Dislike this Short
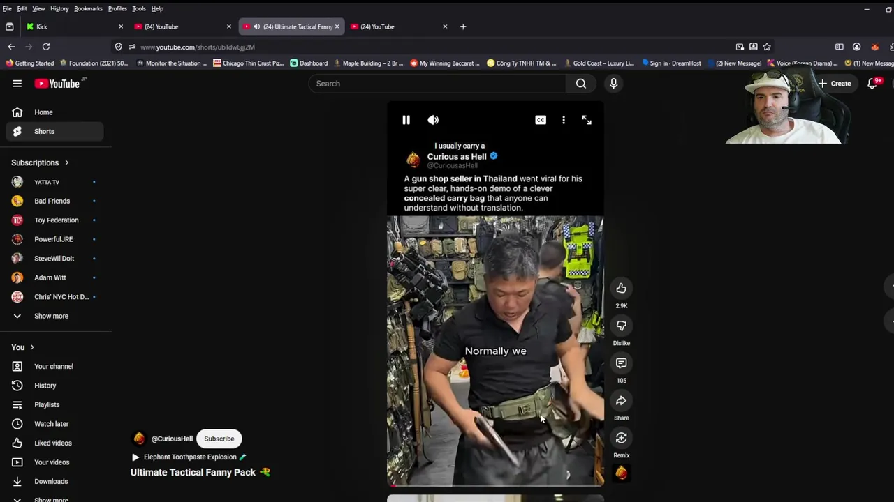This screenshot has width=894, height=502. tap(621, 326)
